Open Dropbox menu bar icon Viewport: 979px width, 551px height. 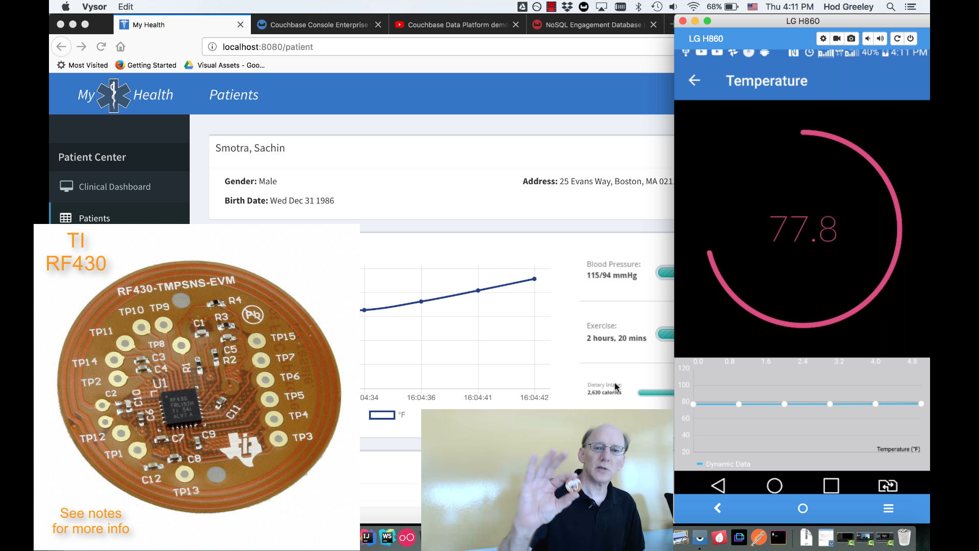(x=567, y=7)
